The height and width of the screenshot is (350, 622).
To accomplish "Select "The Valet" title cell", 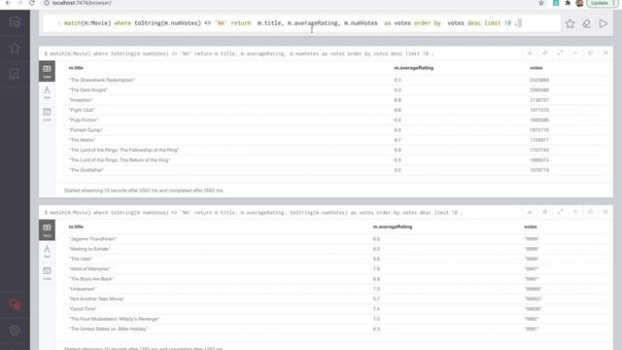I will [81, 259].
